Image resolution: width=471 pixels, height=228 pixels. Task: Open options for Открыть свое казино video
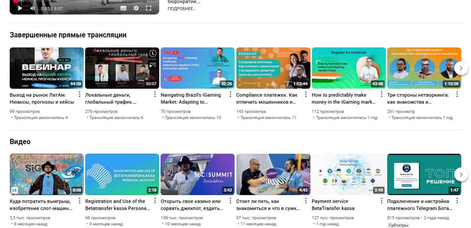tap(230, 201)
